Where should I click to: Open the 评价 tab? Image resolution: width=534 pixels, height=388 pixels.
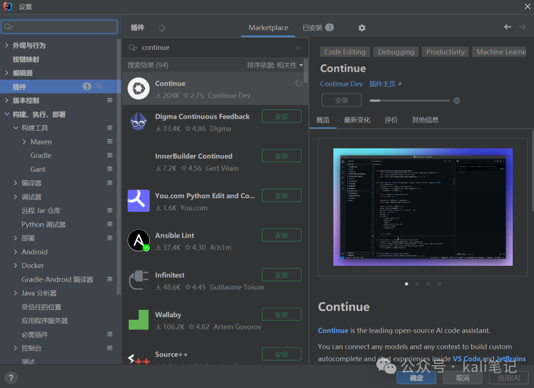tap(391, 120)
